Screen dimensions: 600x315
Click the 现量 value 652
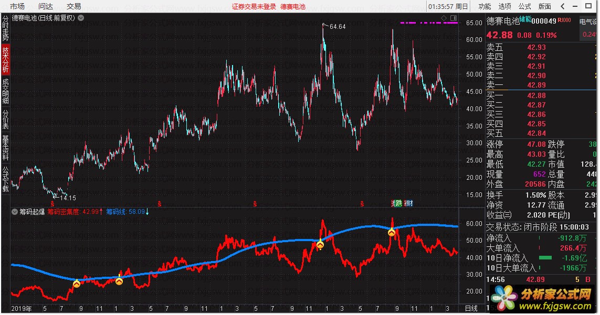[540, 175]
